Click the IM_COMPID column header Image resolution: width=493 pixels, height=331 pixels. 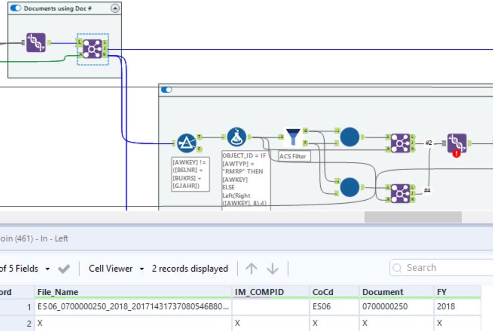(271, 292)
